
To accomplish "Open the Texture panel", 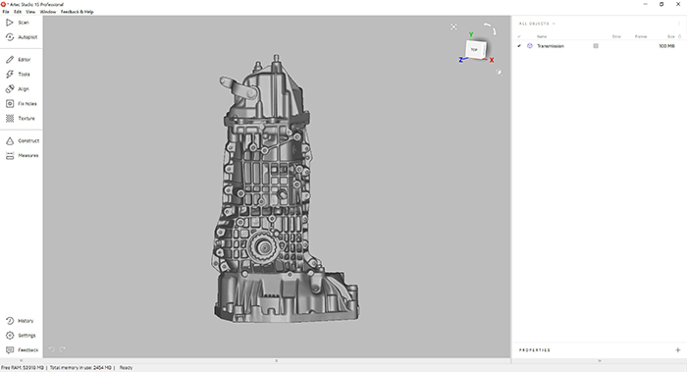I will coord(20,119).
